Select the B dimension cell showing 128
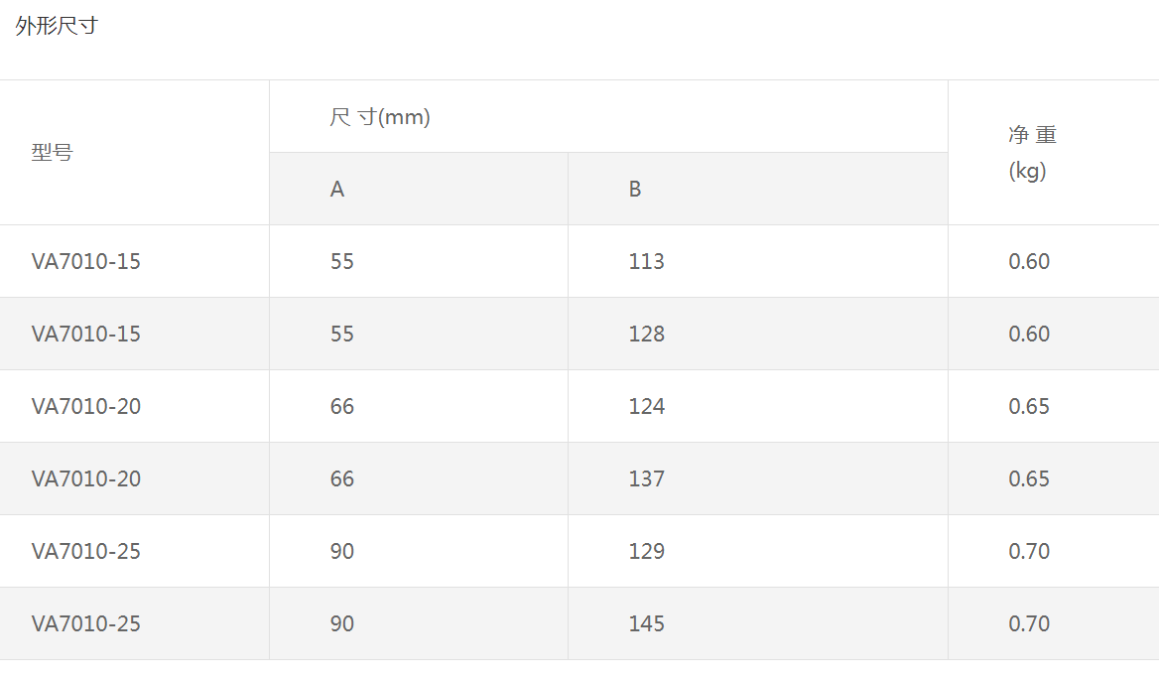The image size is (1159, 678). pyautogui.click(x=647, y=334)
